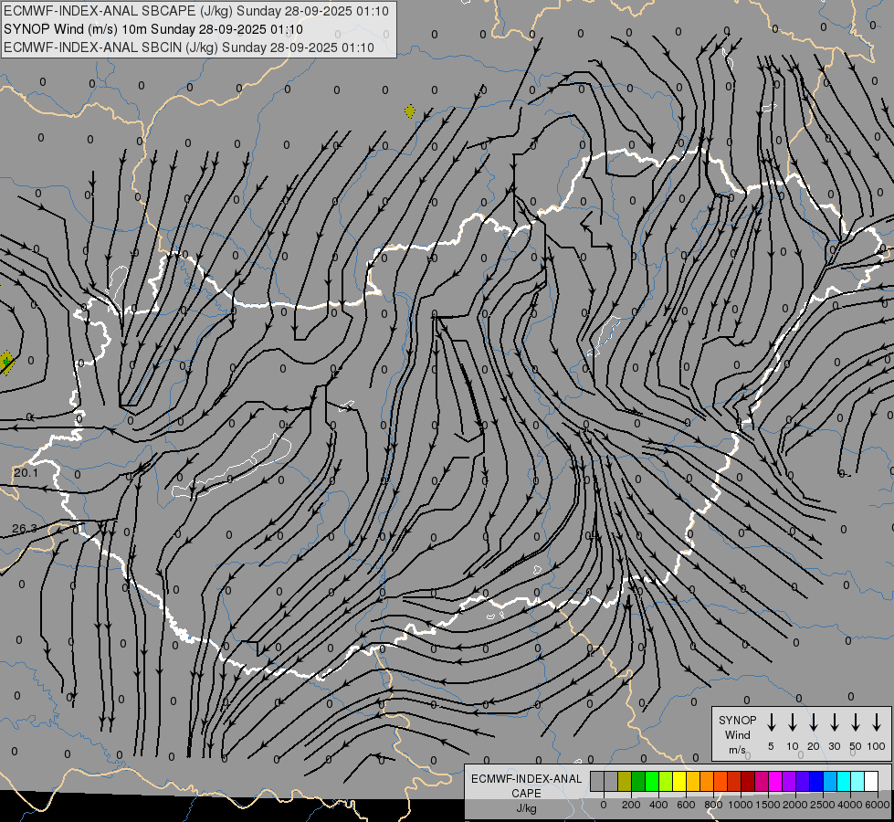Click the '600' tick label on CAPE scale
The image size is (894, 822).
point(686,805)
